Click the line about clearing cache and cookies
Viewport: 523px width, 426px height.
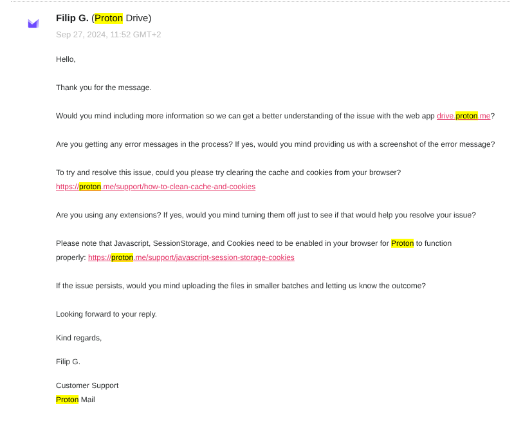click(x=228, y=172)
